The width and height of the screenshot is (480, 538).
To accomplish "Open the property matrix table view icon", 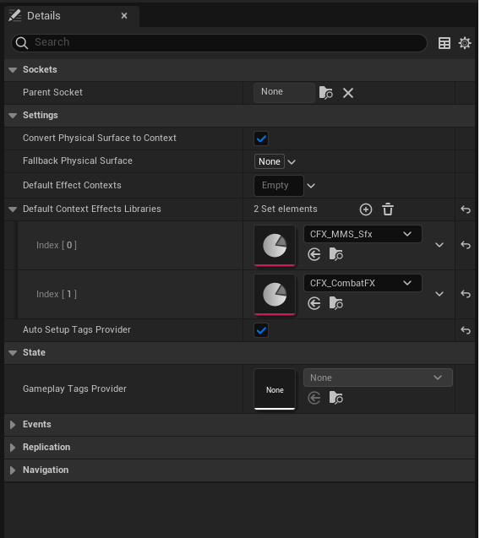I will click(445, 43).
